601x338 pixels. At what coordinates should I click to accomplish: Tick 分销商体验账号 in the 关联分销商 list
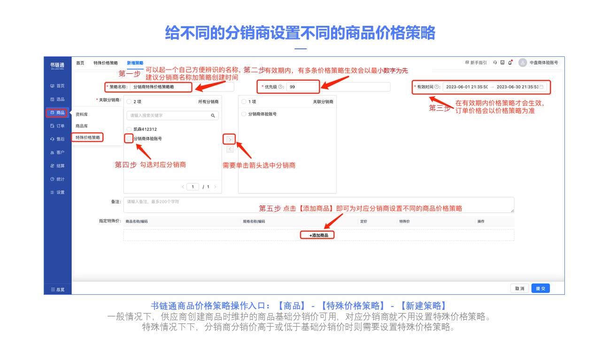tap(244, 114)
